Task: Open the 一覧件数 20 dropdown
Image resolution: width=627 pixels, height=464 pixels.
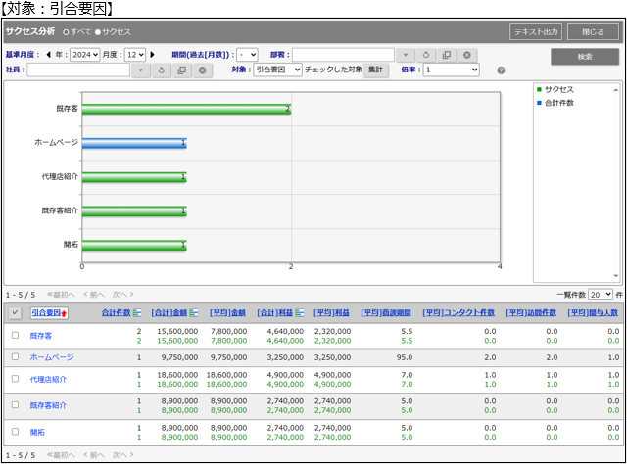Action: click(x=601, y=295)
